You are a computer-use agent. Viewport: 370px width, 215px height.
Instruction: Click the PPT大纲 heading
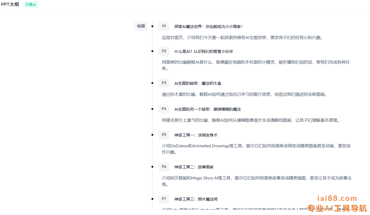10,4
